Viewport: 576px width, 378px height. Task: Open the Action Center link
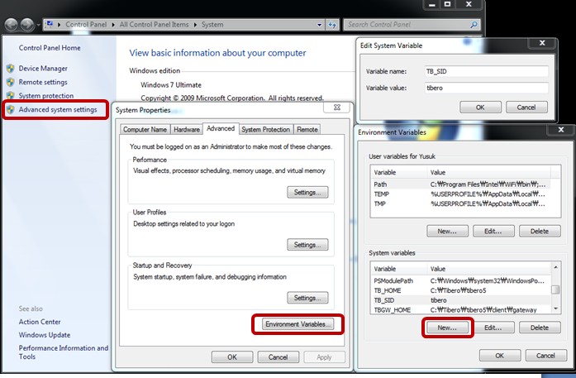(40, 322)
